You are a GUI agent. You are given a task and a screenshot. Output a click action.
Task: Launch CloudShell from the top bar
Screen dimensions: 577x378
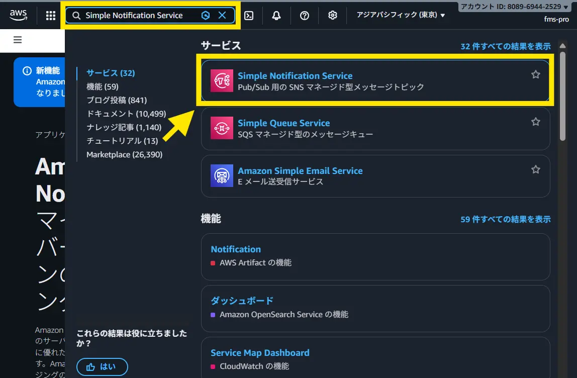point(248,16)
